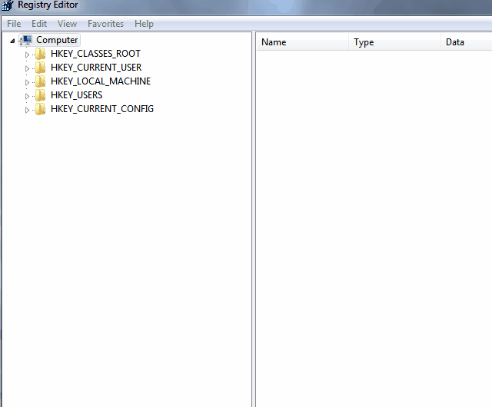Click the HKEY_LOCAL_MACHINE folder icon
The height and width of the screenshot is (407, 492).
pyautogui.click(x=40, y=81)
